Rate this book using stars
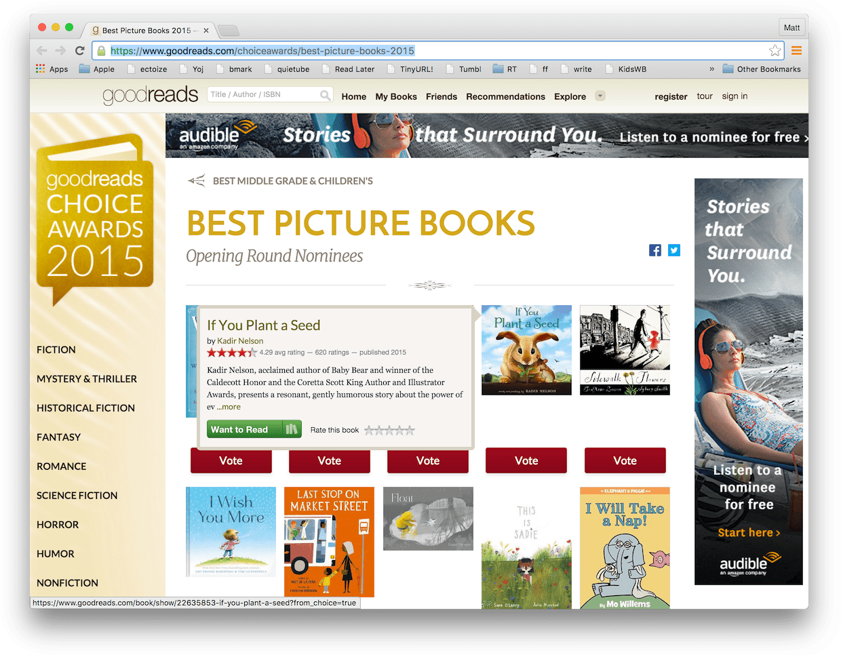This screenshot has height=655, width=841. 389,430
